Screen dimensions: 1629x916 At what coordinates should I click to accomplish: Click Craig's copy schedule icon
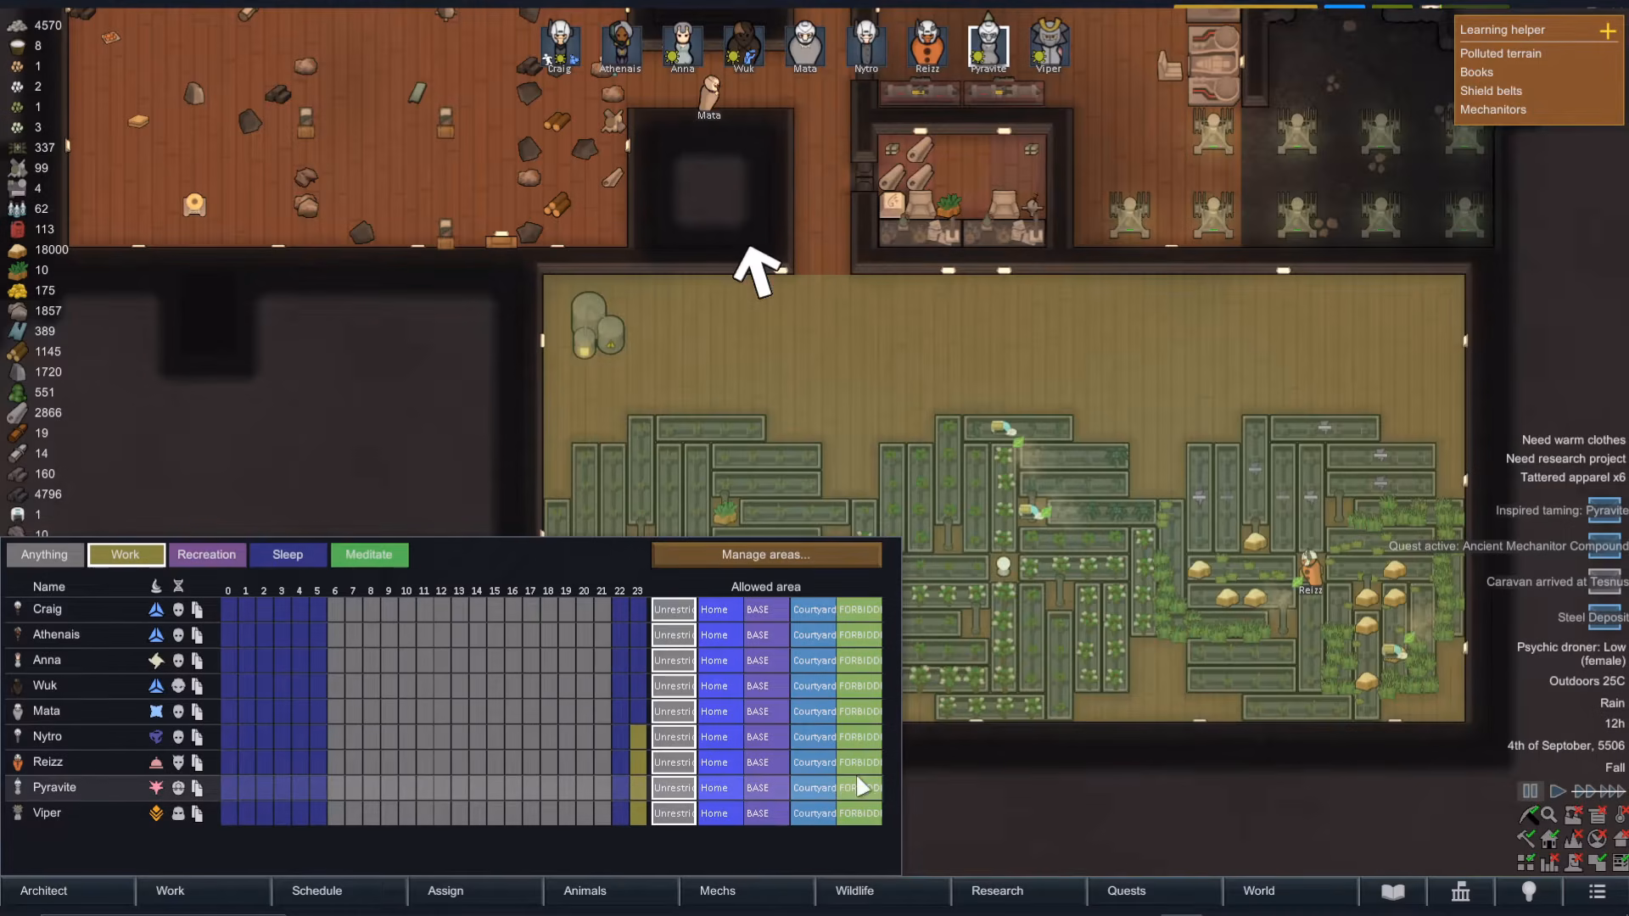(197, 609)
